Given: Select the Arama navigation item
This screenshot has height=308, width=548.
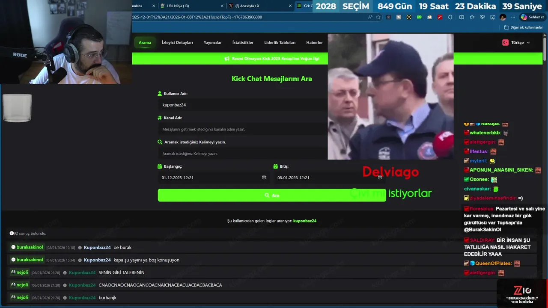Looking at the screenshot, I should (145, 42).
